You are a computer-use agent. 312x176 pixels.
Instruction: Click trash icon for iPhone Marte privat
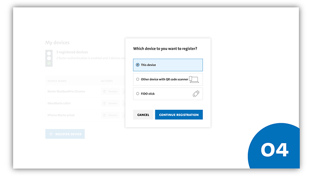[x=105, y=115]
